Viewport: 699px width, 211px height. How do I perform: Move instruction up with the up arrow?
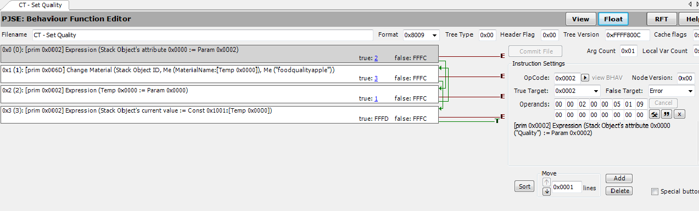click(x=546, y=182)
